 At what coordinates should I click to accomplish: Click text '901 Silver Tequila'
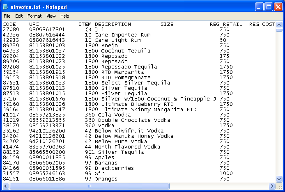[114, 152]
